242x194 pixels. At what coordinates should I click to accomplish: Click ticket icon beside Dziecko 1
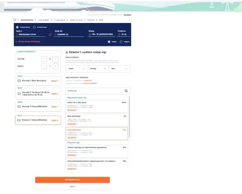(19, 120)
